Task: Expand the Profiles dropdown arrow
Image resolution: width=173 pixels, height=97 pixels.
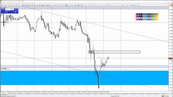Action: pyautogui.click(x=6, y=5)
